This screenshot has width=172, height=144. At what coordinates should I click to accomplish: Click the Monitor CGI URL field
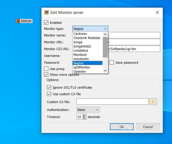134,49
